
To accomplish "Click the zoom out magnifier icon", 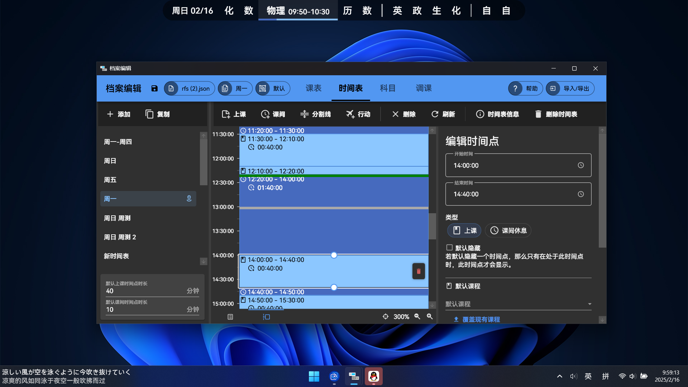I will (x=417, y=316).
